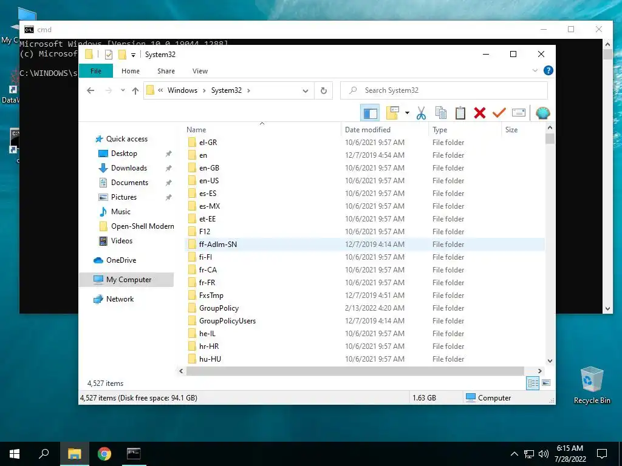Expand the chevron after System32 breadcrumb
622x466 pixels.
click(x=248, y=90)
